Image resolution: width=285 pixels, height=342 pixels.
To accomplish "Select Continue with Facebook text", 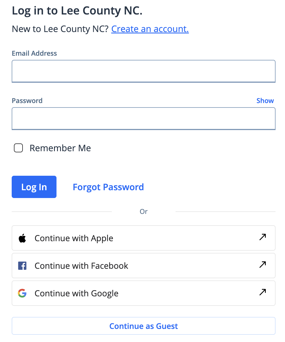I will 81,266.
